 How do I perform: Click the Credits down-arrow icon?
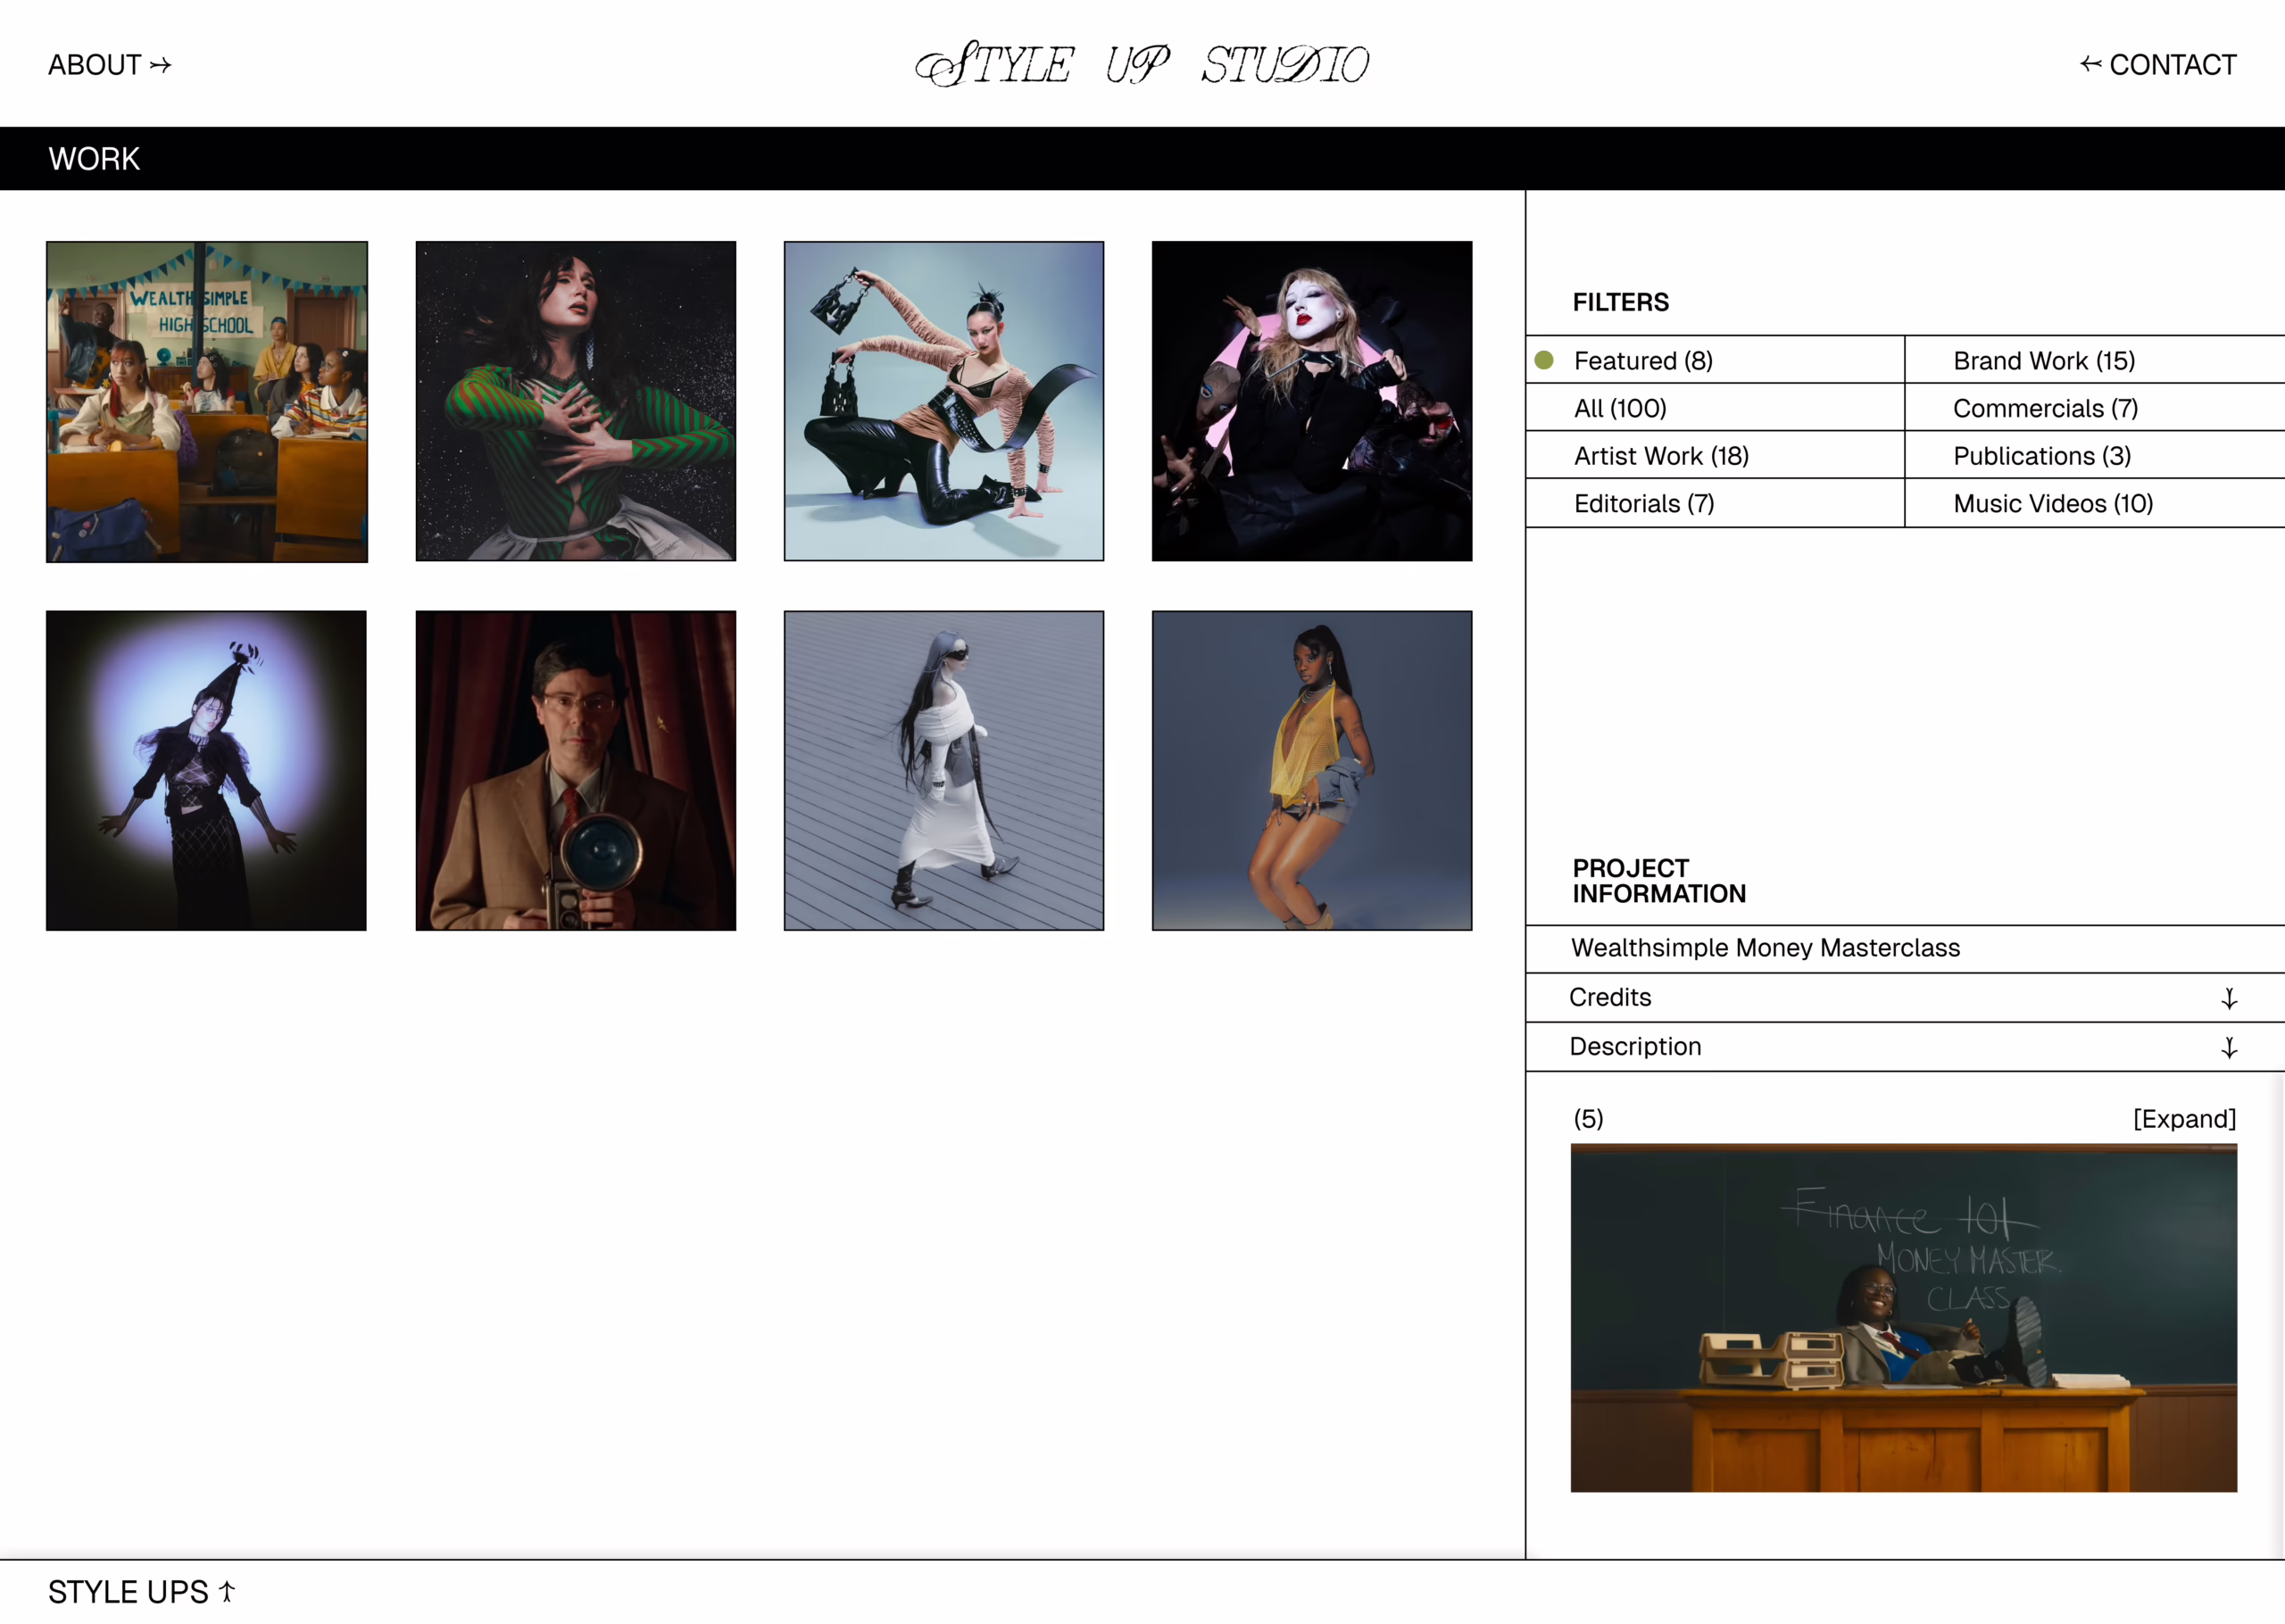point(2229,998)
